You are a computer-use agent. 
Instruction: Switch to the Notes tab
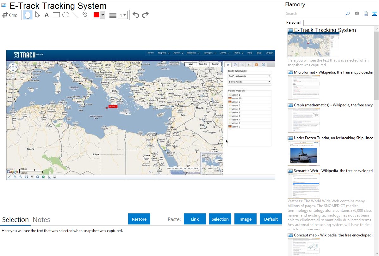(41, 220)
